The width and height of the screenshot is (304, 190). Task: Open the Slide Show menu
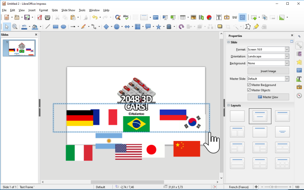tap(68, 10)
